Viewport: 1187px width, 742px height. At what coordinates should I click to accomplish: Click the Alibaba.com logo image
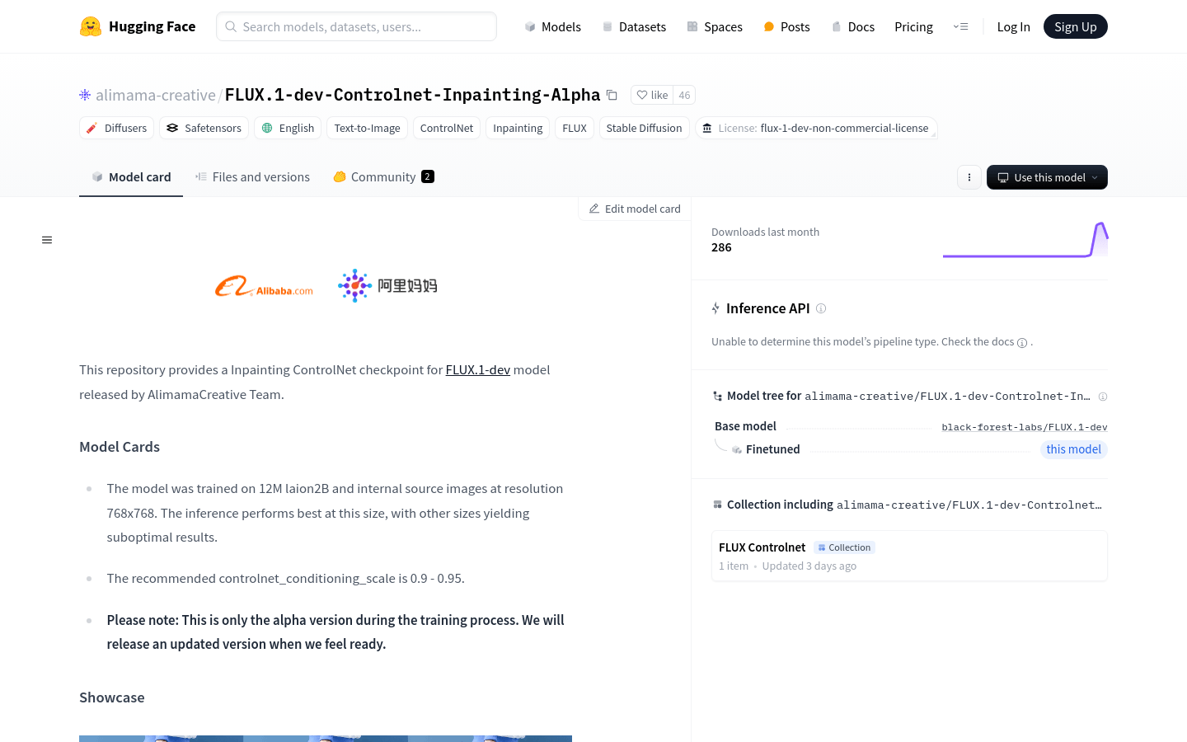coord(264,286)
